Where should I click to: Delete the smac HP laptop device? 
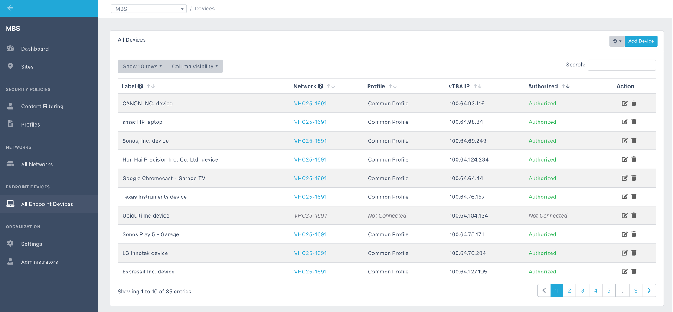click(634, 122)
